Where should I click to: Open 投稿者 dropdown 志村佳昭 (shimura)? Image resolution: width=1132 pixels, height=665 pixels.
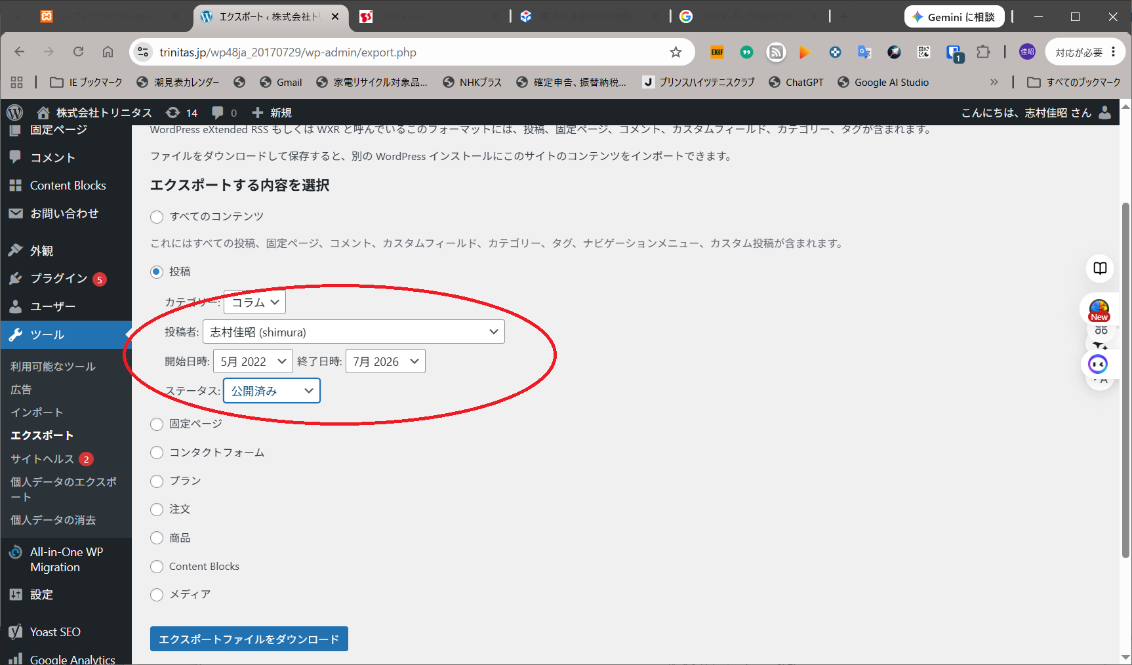(354, 332)
